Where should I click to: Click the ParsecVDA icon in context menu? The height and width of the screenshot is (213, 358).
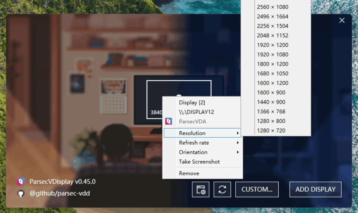click(169, 121)
